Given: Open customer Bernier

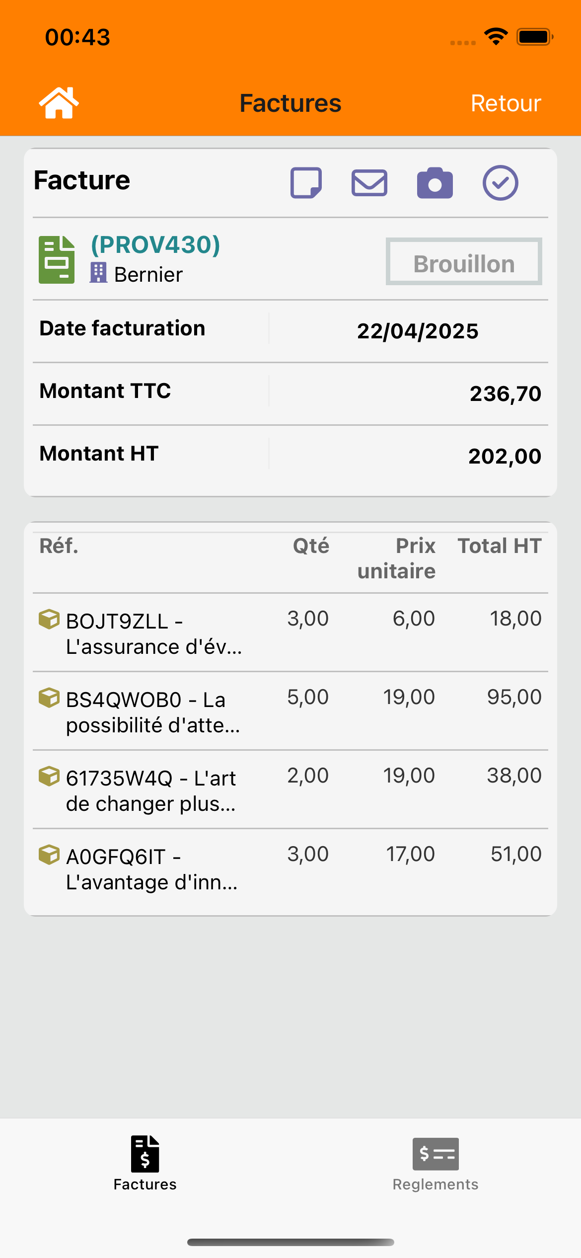Looking at the screenshot, I should (148, 275).
